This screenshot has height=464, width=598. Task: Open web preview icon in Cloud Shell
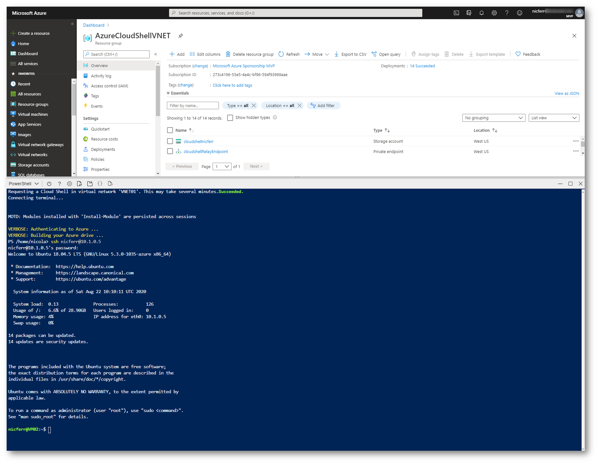pyautogui.click(x=110, y=184)
